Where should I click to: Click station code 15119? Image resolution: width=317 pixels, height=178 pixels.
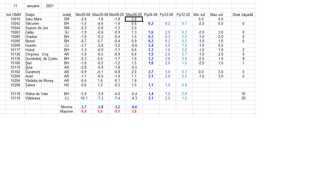15,98
